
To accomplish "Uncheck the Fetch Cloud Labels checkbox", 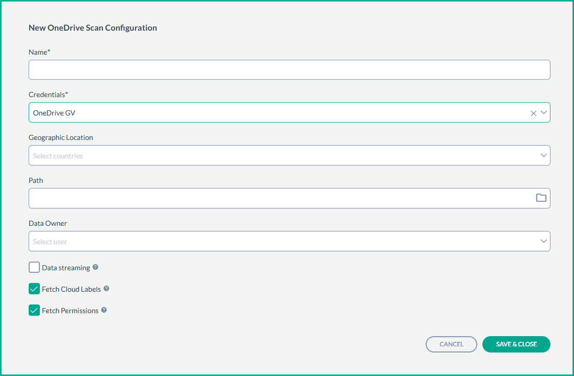I will 34,289.
